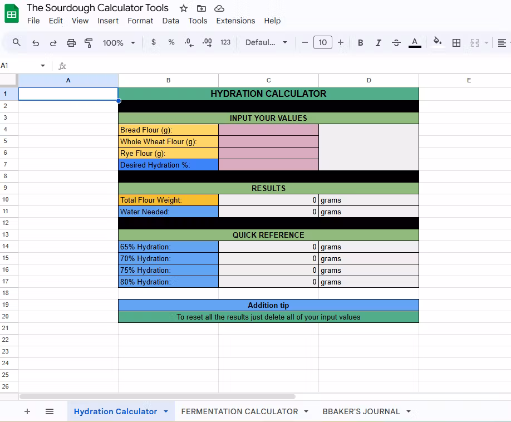Viewport: 511px width, 422px height.
Task: Open the Hydration Calculator tab arrow menu
Action: pos(166,411)
